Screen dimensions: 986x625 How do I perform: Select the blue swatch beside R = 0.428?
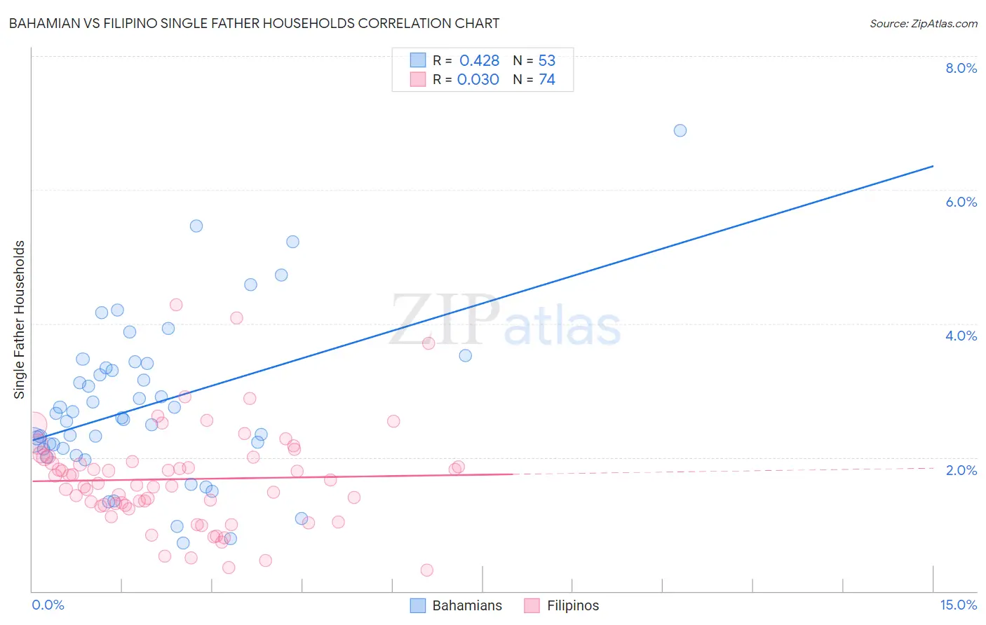(x=418, y=60)
